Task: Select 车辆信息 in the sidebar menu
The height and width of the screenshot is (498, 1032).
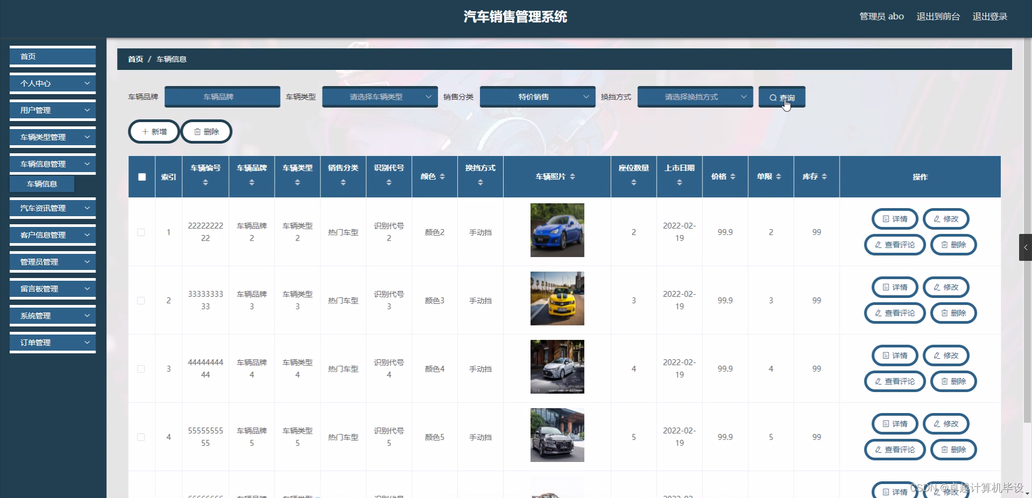Action: click(41, 183)
